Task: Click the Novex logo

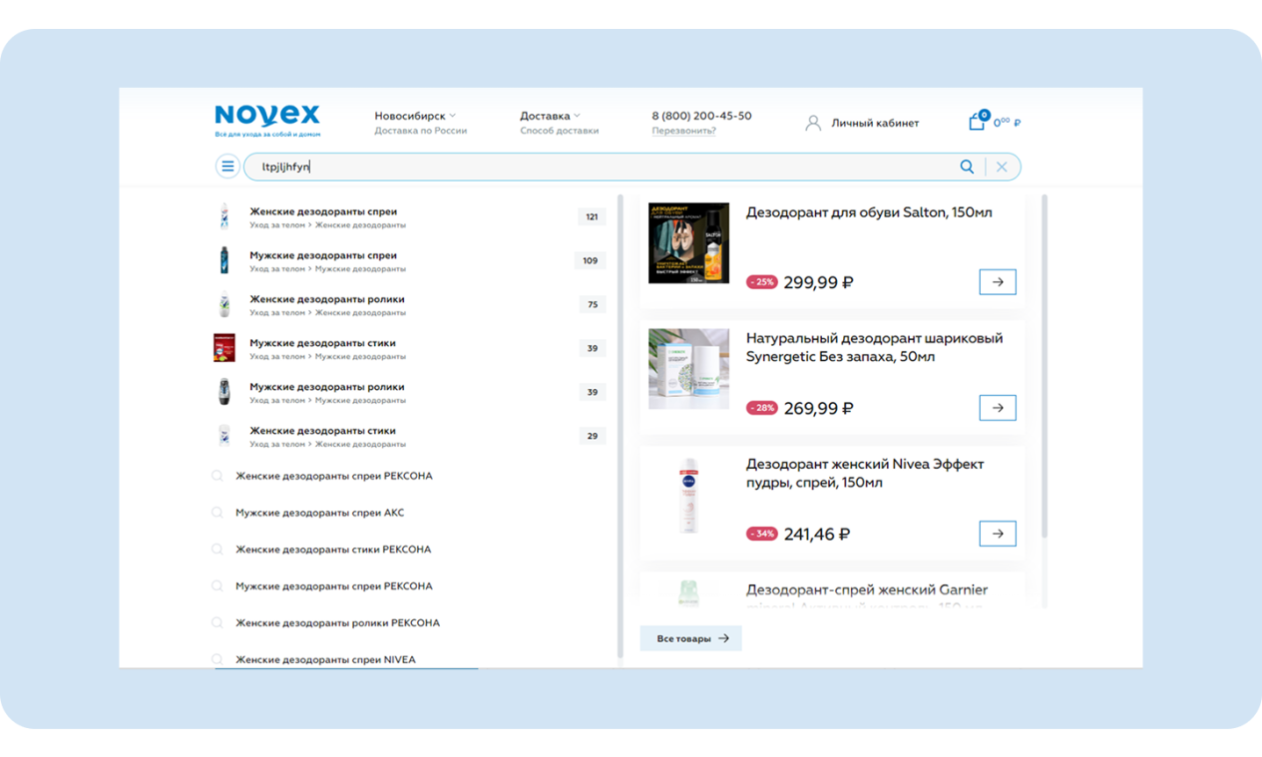Action: click(267, 118)
